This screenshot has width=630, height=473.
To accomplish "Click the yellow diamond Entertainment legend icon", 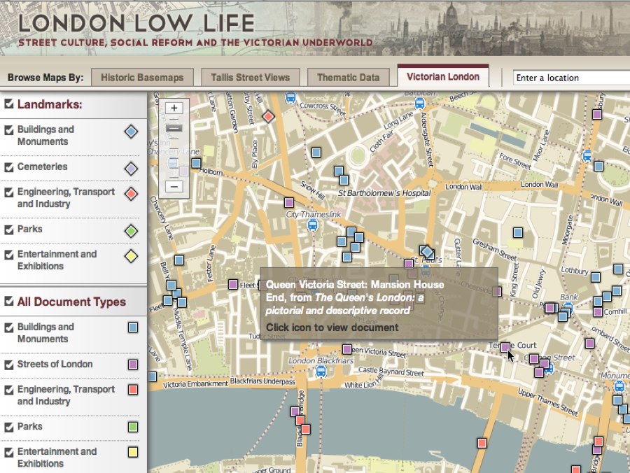I will click(131, 256).
